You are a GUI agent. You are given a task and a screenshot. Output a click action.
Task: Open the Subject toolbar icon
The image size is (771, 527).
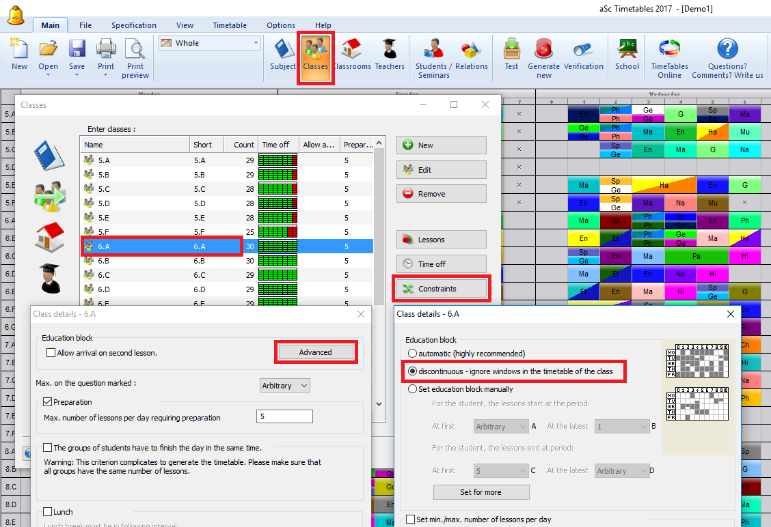point(283,54)
